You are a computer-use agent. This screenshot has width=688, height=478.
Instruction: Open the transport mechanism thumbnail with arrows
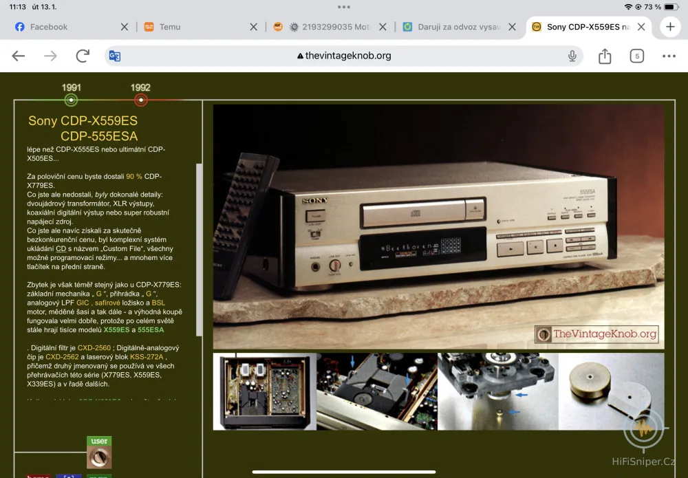click(377, 391)
